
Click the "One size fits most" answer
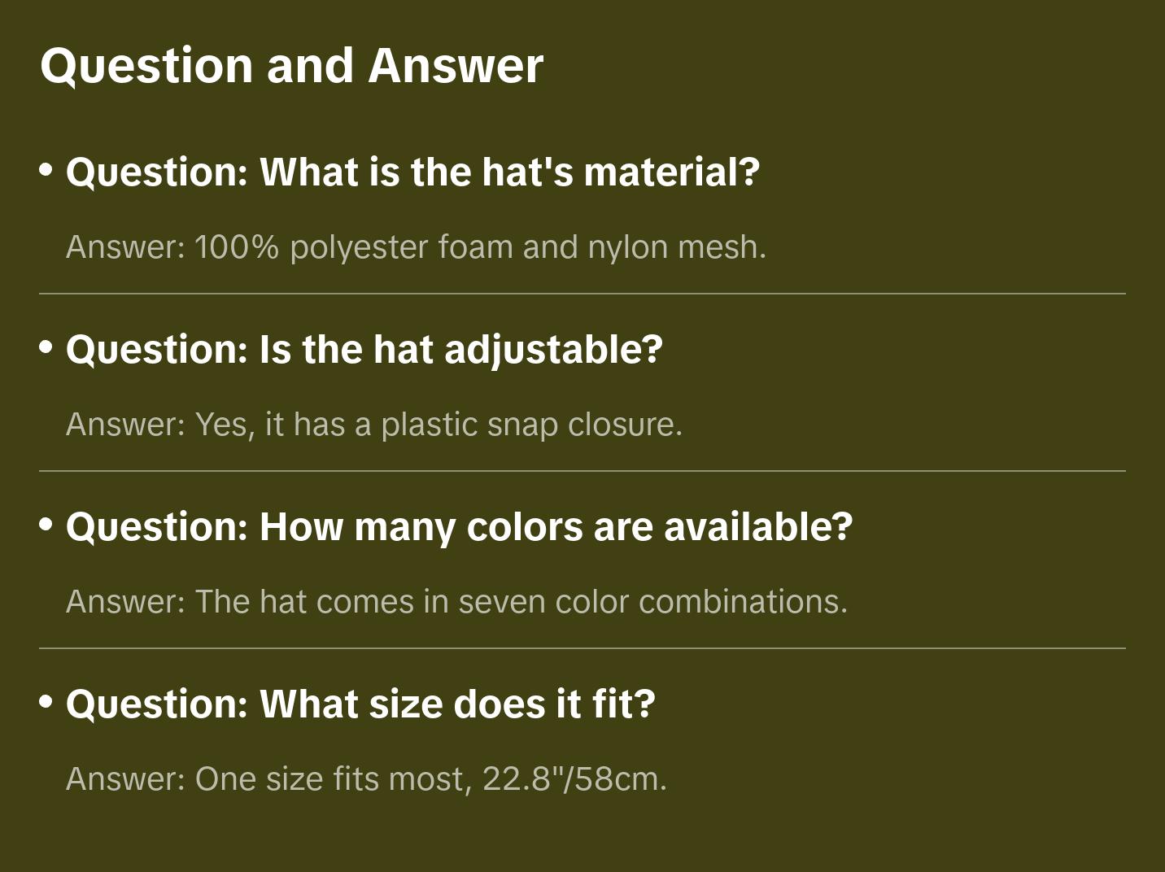[332, 779]
